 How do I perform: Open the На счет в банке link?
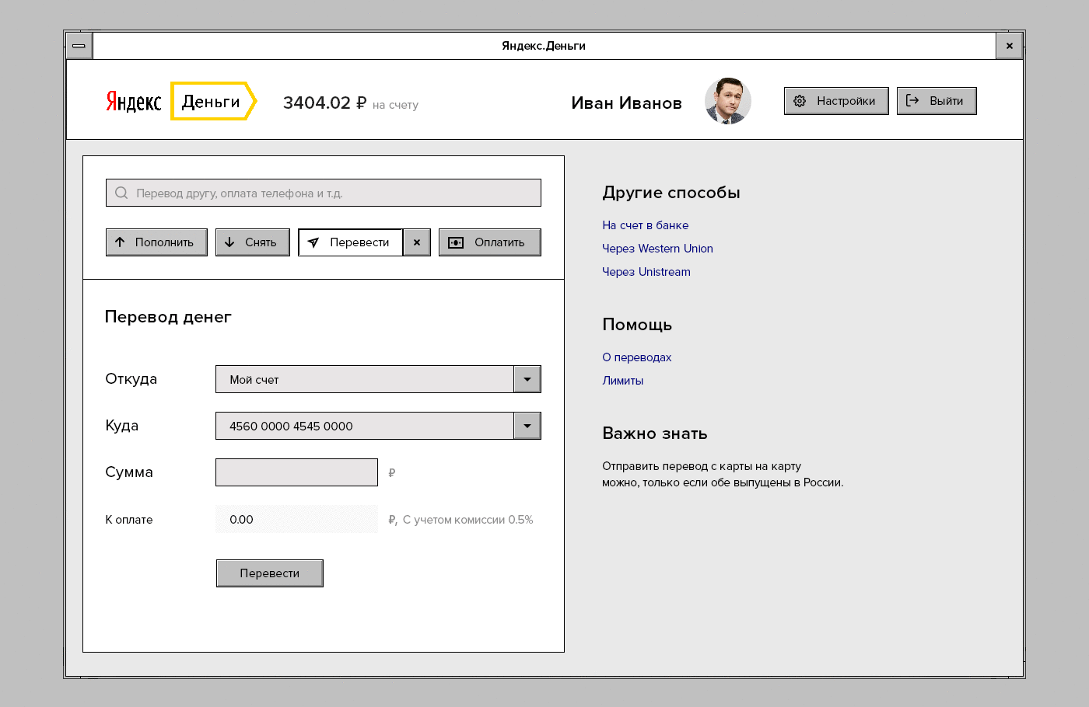point(646,225)
